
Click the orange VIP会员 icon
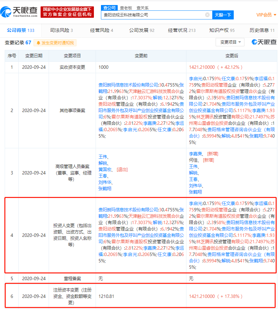(x=265, y=15)
